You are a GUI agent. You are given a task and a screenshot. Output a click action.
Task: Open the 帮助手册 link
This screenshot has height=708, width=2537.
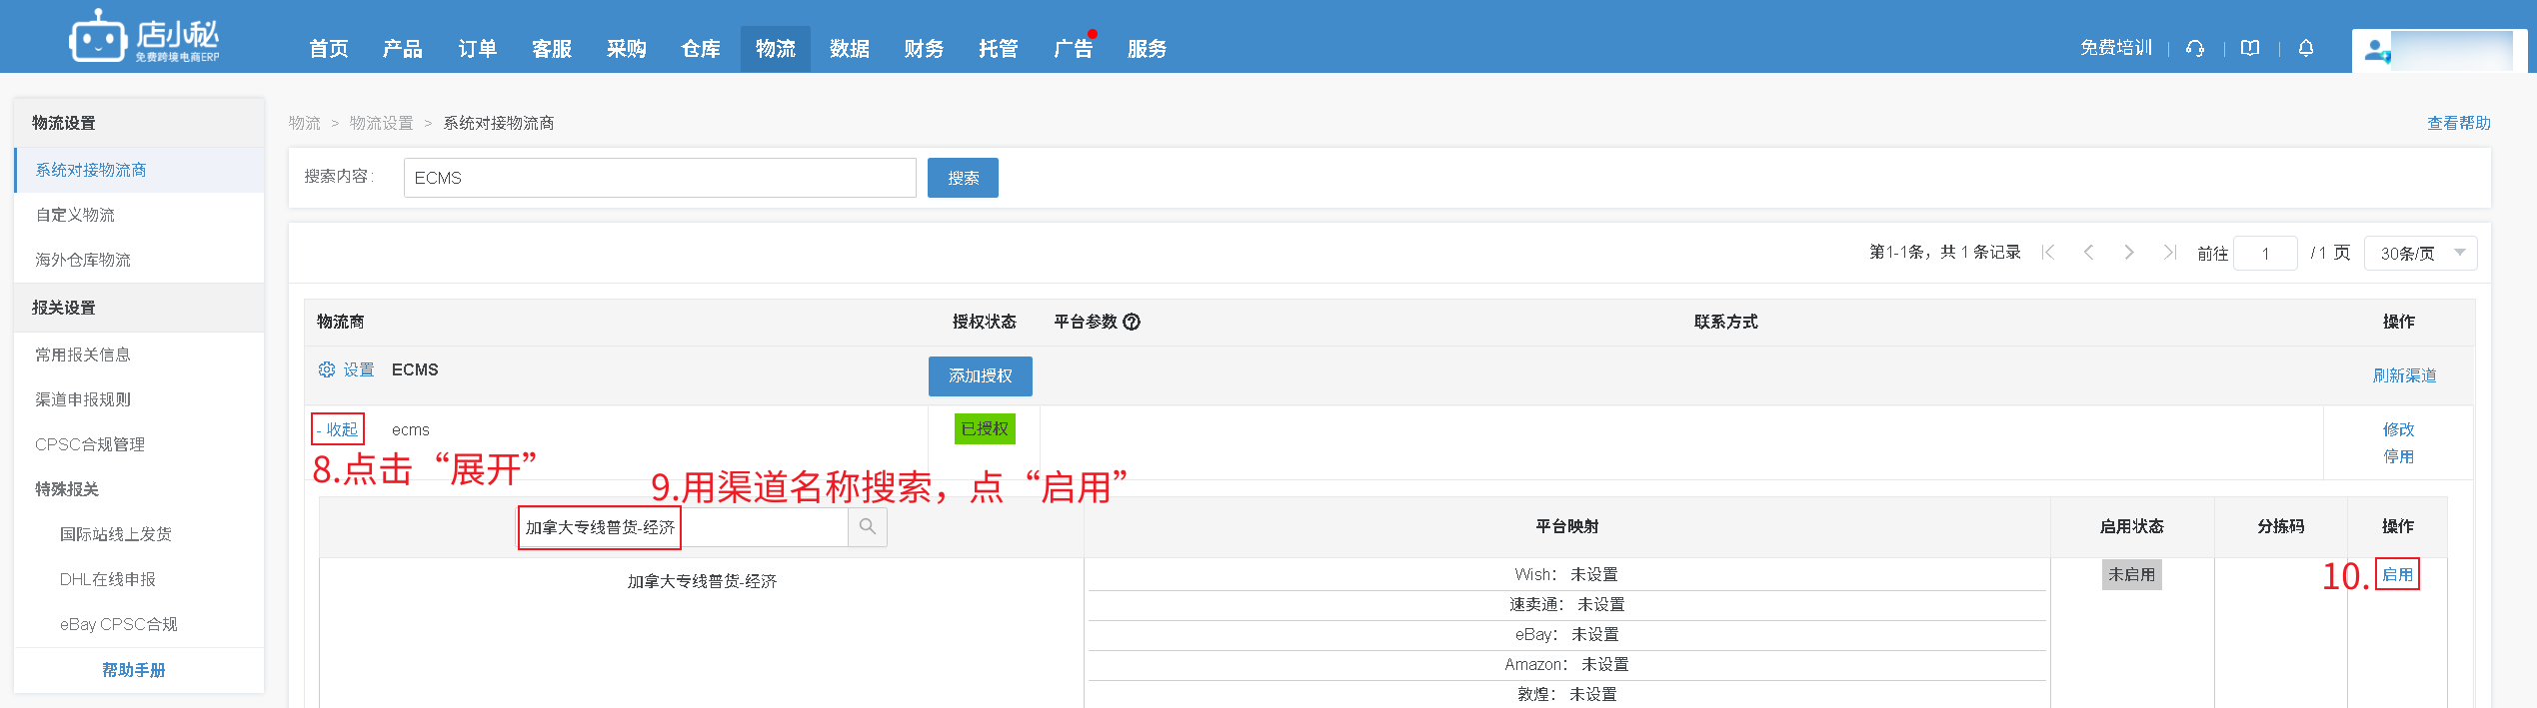click(134, 670)
